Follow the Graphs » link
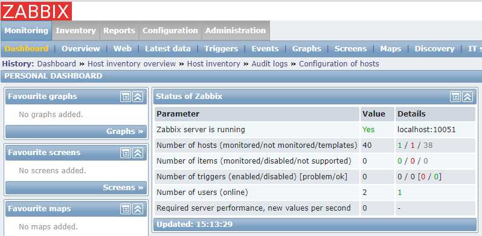The image size is (482, 236). pyautogui.click(x=125, y=131)
